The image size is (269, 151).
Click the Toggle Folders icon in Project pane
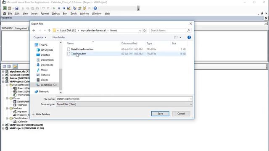tap(15, 66)
